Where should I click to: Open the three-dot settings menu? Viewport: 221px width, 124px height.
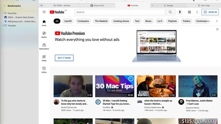pos(197,12)
